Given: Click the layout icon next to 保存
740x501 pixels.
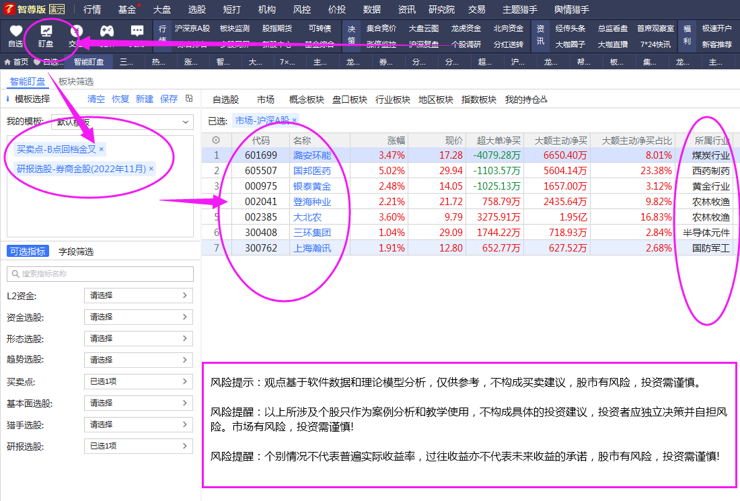Looking at the screenshot, I should click(x=189, y=99).
